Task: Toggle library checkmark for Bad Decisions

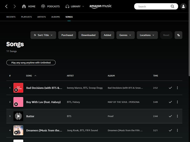Action: (x=170, y=88)
